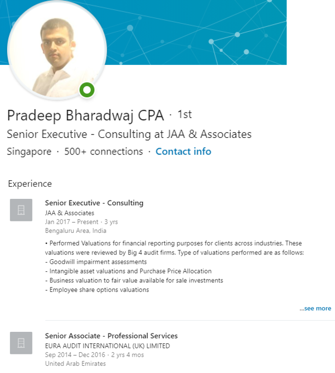This screenshot has height=373, width=335.
Task: Open EURA AUDIT INTERNATIONAL (UK) LIMITED company
Action: tap(107, 346)
